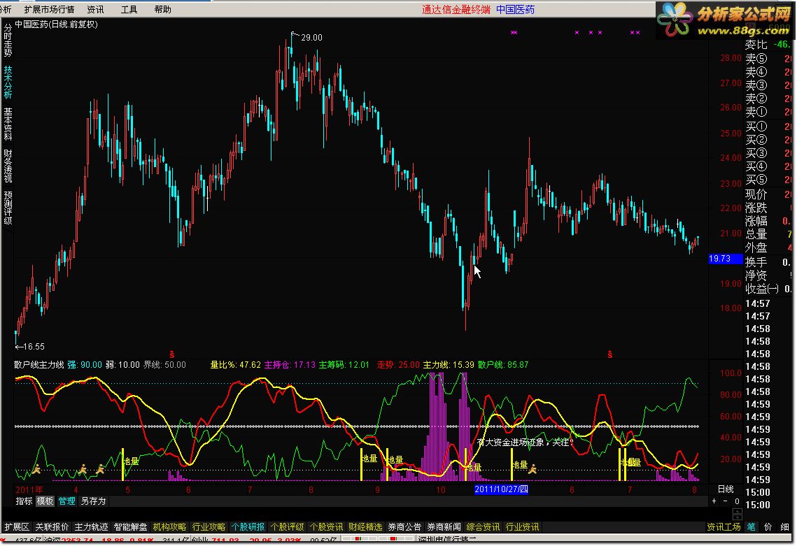
Task: Click the red $ marker below the mid-2012 candles
Action: click(610, 354)
